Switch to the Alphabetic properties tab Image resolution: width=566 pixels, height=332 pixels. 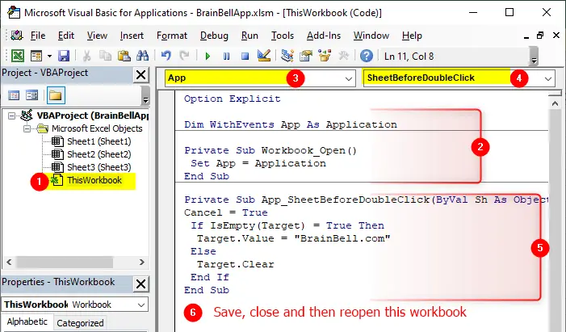pos(27,321)
